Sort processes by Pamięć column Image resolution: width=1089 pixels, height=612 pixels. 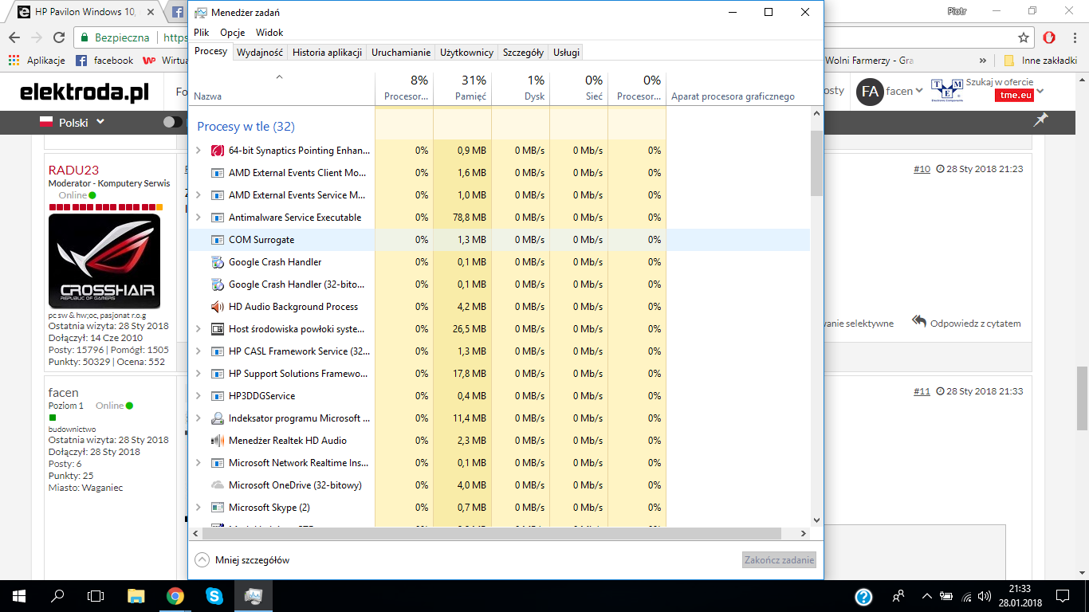[462, 88]
